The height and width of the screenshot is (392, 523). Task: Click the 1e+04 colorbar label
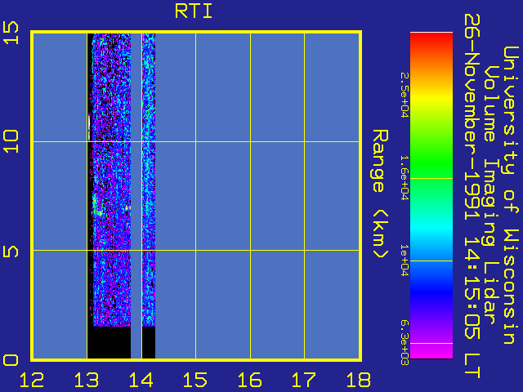coord(405,261)
